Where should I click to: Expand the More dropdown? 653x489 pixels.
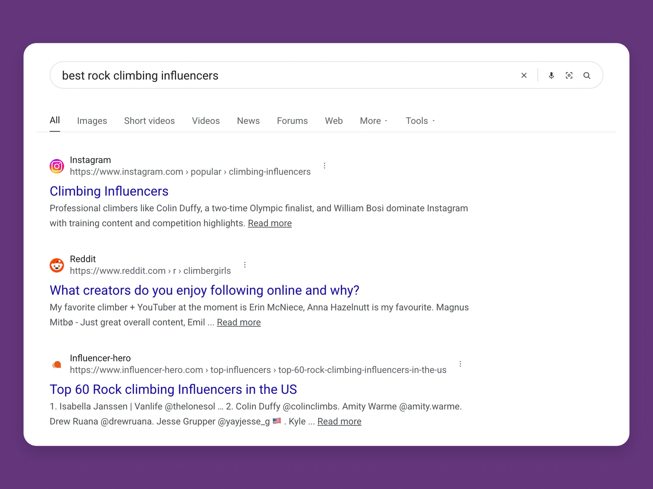click(374, 121)
